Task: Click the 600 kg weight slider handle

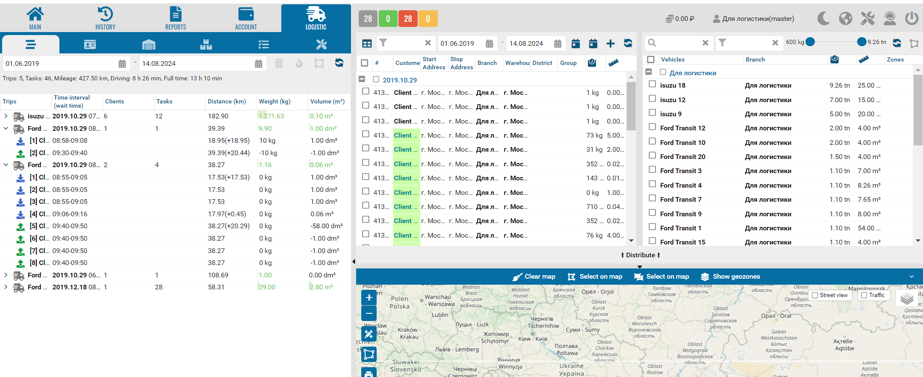Action: 810,42
